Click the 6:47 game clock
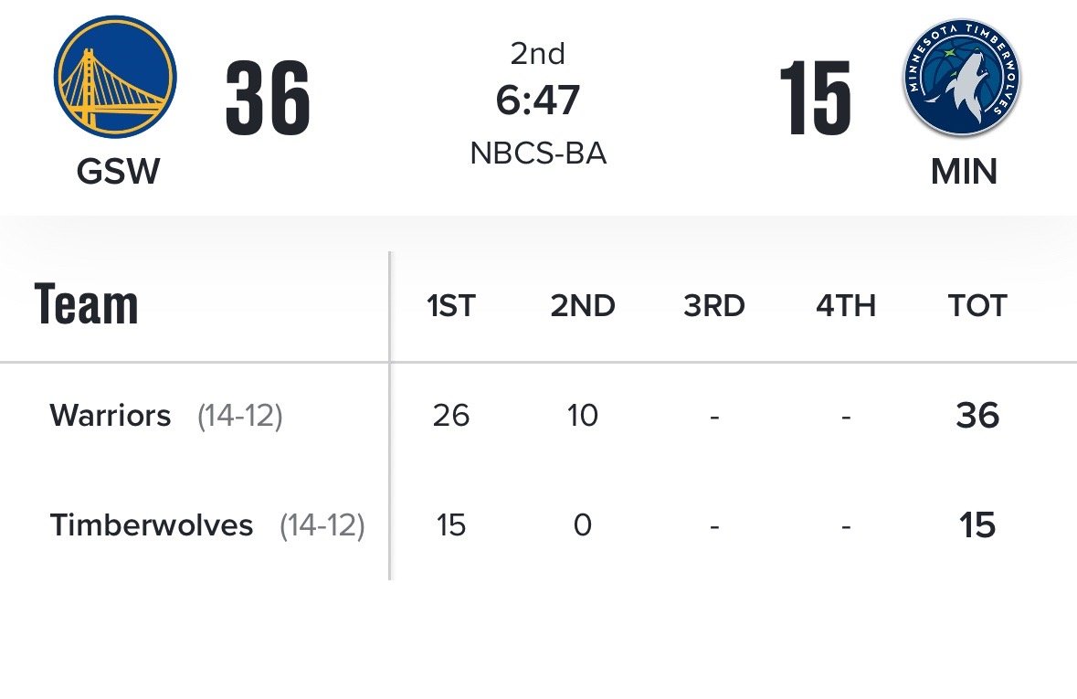The image size is (1077, 699). tap(538, 101)
